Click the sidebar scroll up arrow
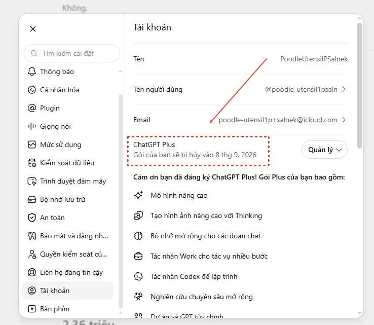 coord(121,71)
